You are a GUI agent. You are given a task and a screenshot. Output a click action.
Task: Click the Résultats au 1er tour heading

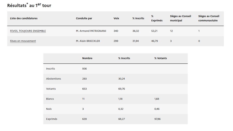coord(29,5)
